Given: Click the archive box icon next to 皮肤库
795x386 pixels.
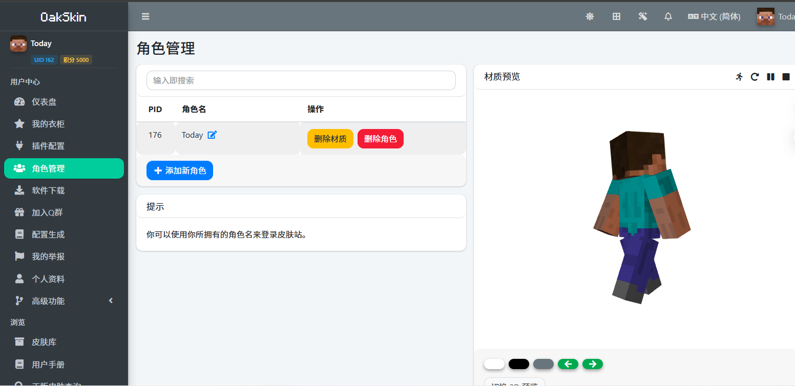Looking at the screenshot, I should click(x=19, y=341).
